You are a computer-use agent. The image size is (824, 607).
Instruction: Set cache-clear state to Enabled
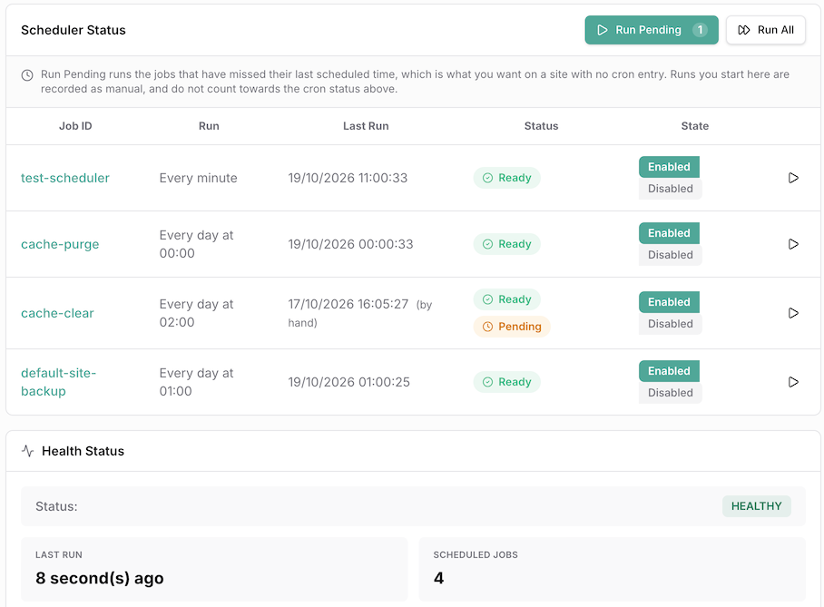coord(669,302)
